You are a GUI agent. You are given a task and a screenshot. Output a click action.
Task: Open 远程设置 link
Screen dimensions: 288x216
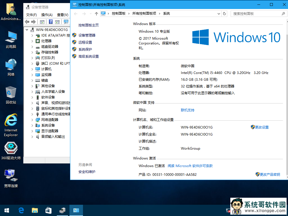click(x=85, y=42)
